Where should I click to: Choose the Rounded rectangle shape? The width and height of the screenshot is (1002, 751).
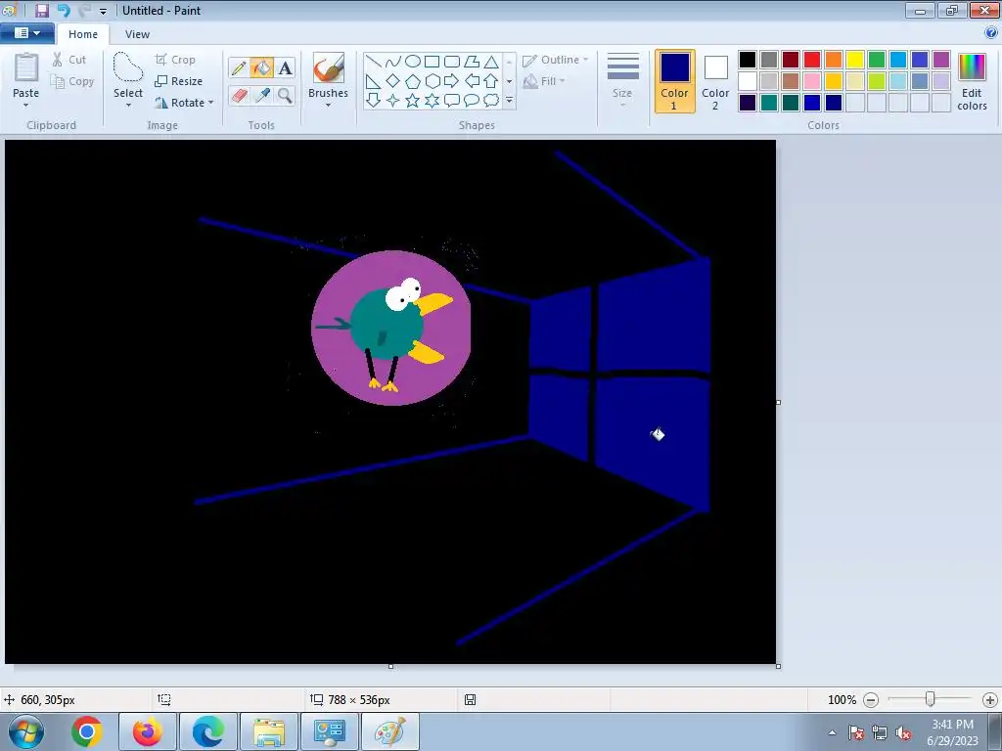tap(452, 62)
